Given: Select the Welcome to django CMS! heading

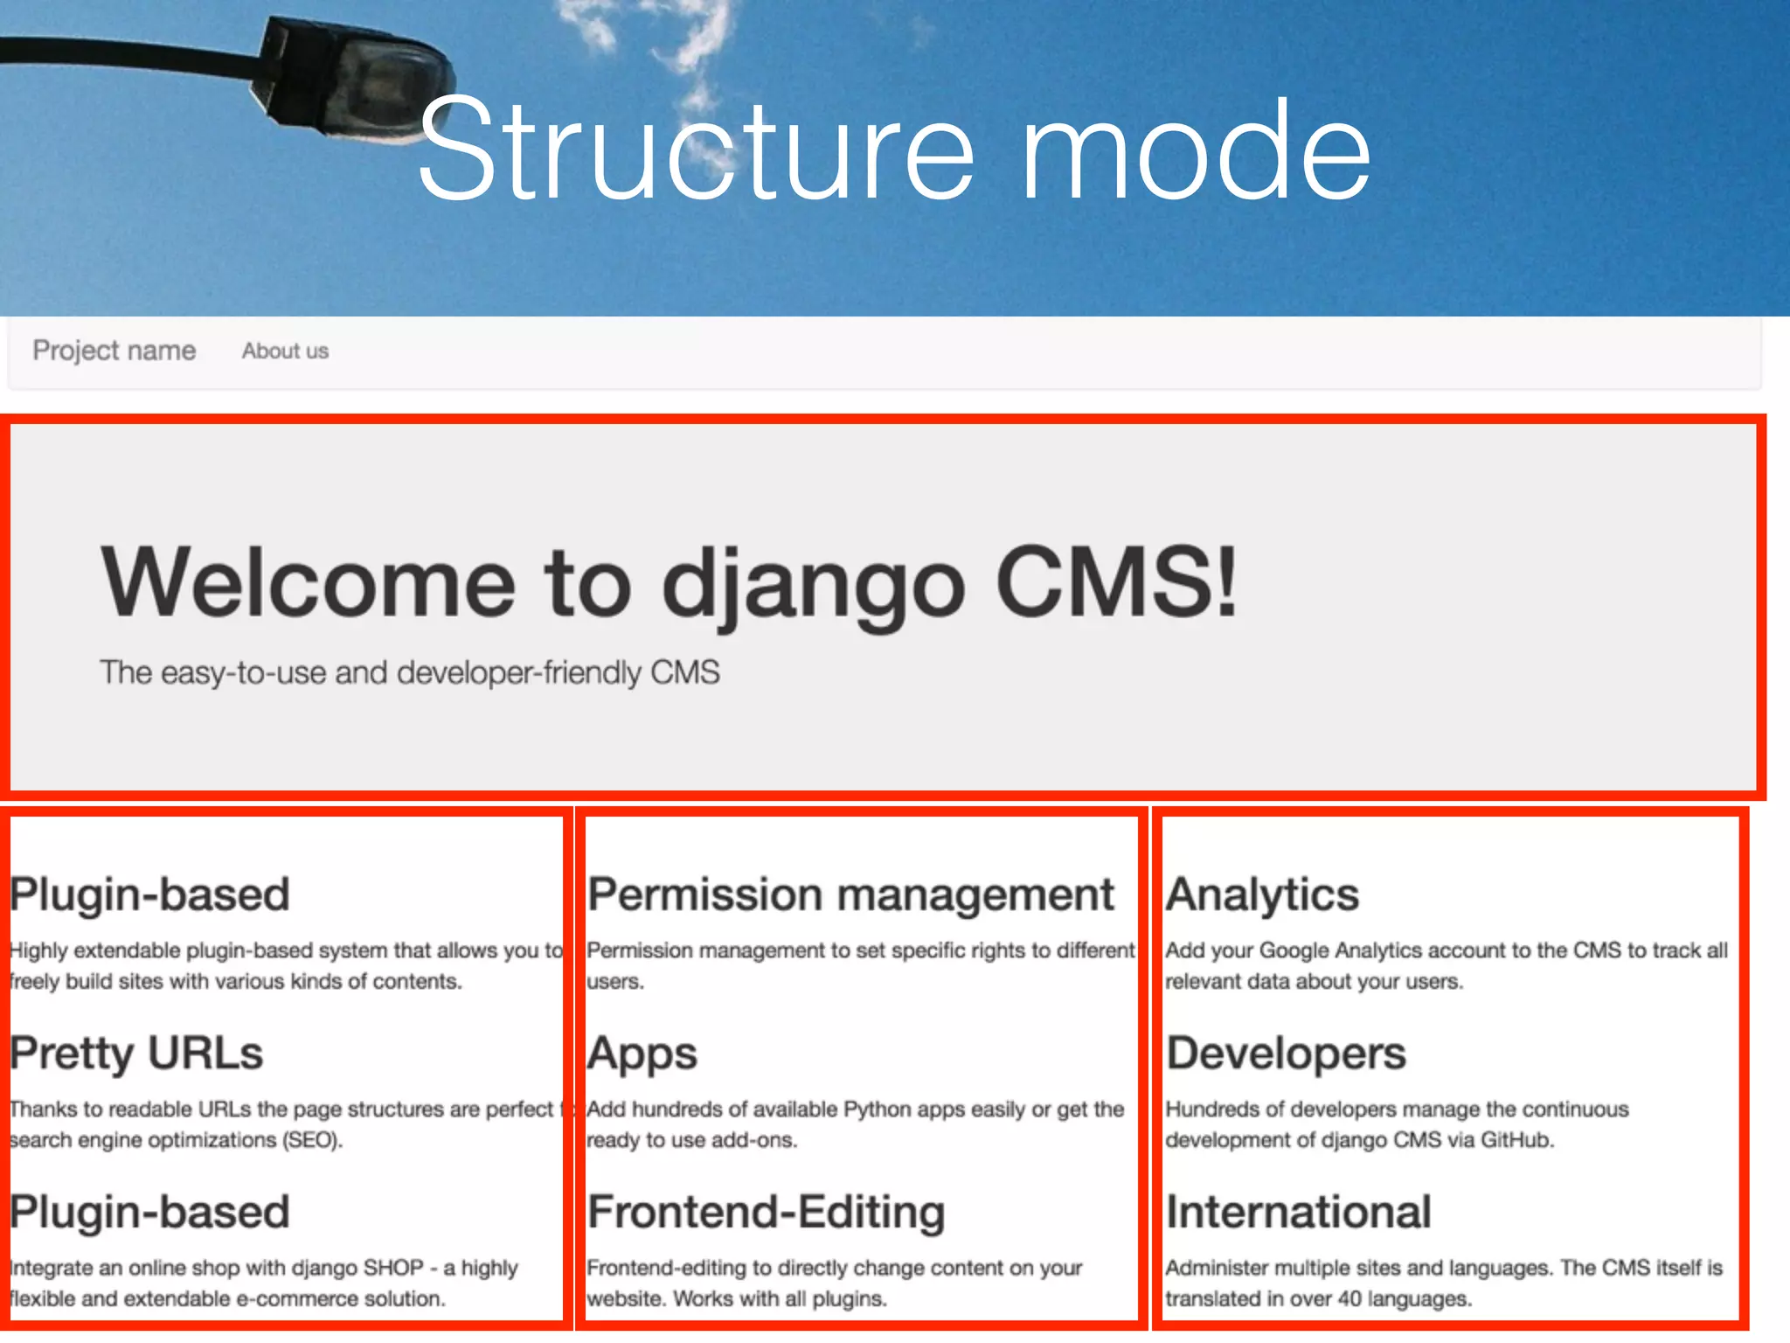Looking at the screenshot, I should point(670,584).
